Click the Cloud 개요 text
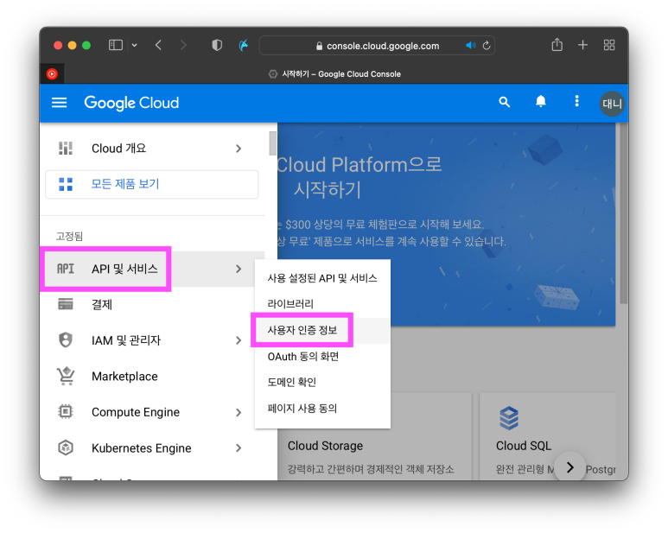 [x=119, y=149]
